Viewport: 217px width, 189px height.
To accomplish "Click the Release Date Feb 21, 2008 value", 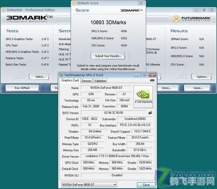I will (x=91, y=106).
